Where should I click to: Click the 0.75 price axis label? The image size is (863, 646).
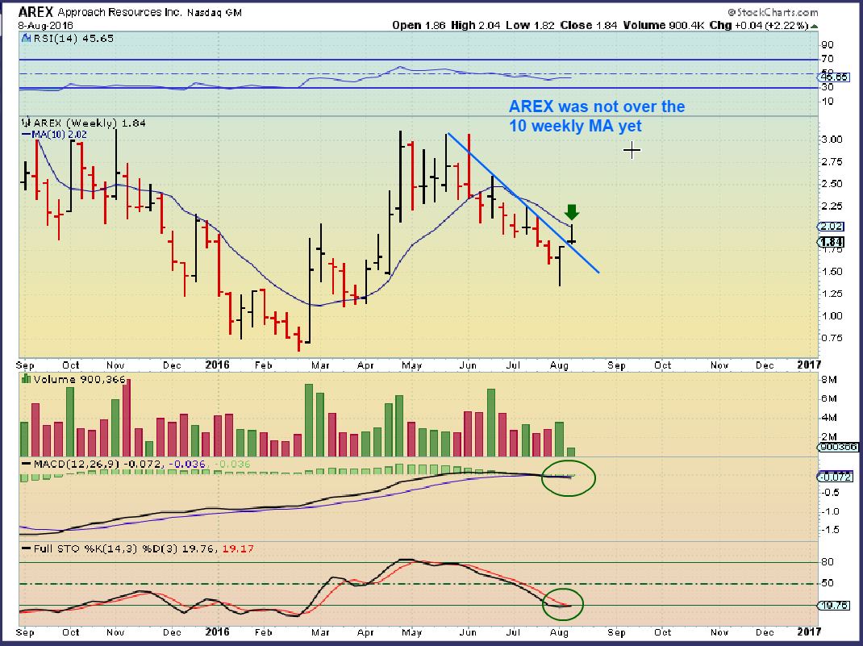pyautogui.click(x=832, y=338)
